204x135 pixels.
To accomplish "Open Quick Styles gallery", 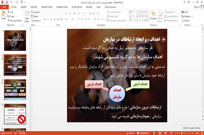I will click(x=160, y=17).
